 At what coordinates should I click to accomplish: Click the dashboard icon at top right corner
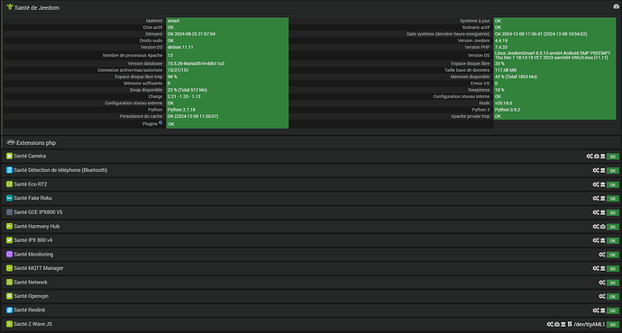tap(616, 6)
